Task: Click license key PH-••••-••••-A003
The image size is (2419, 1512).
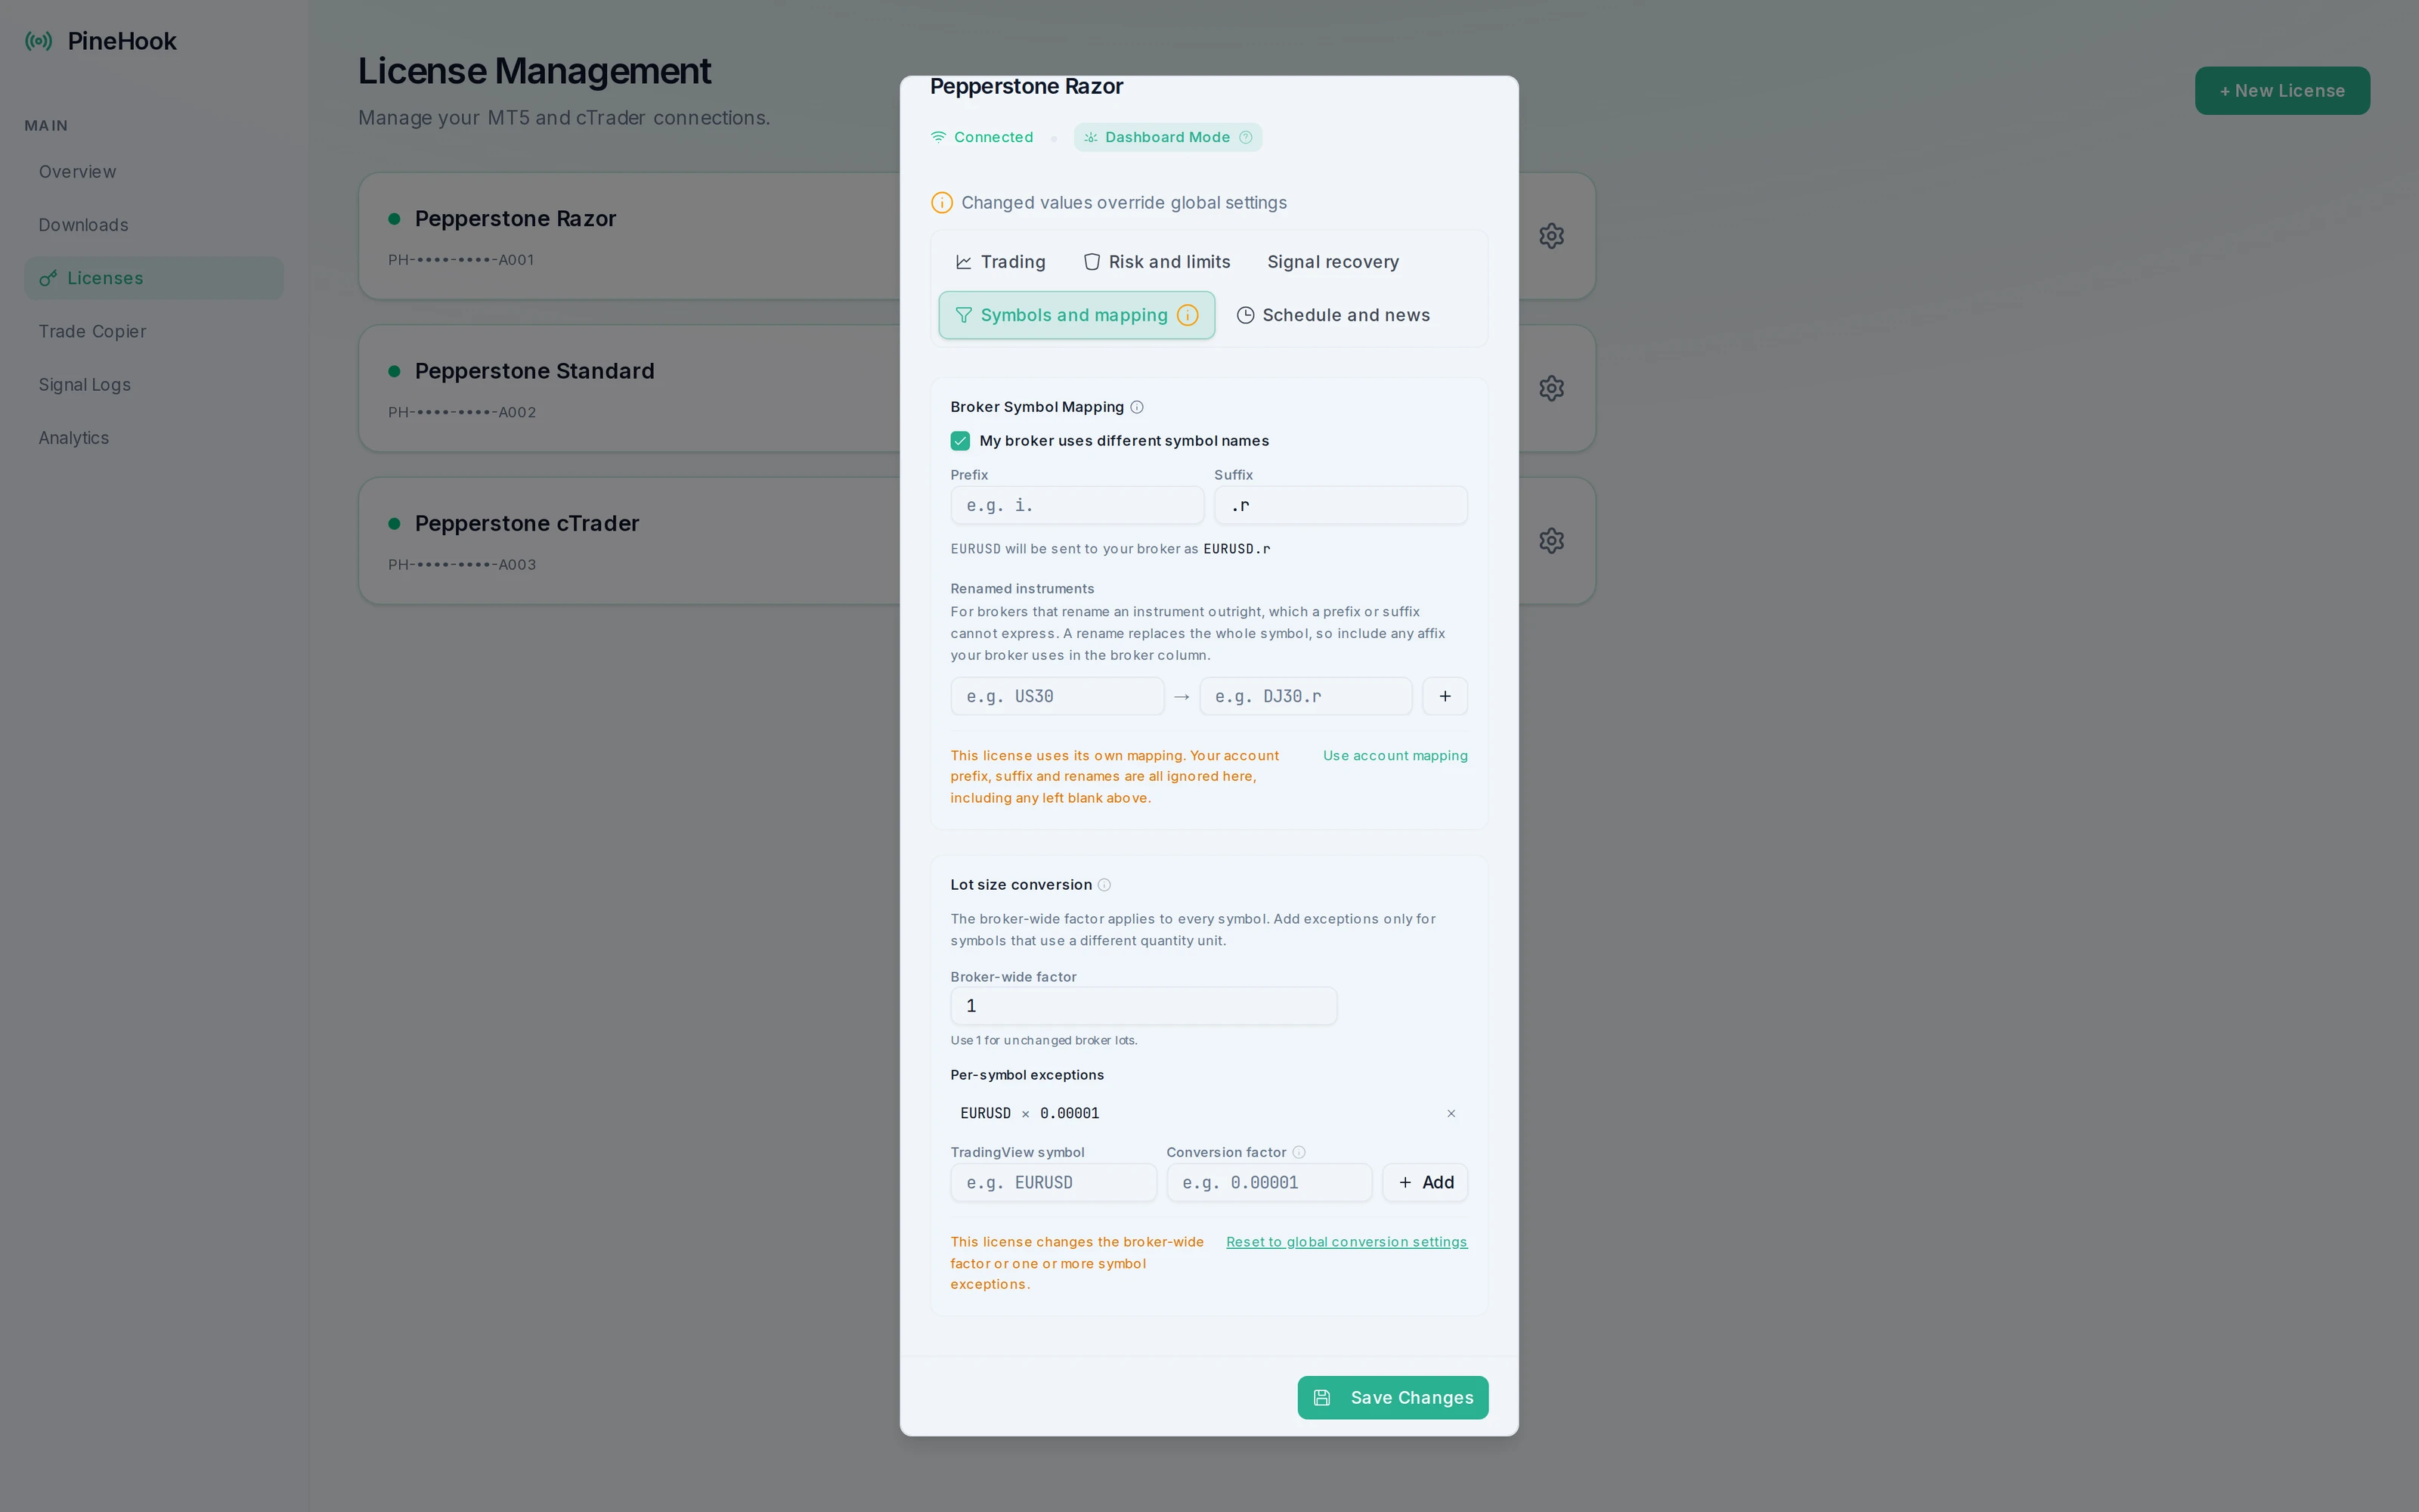Action: 462,565
